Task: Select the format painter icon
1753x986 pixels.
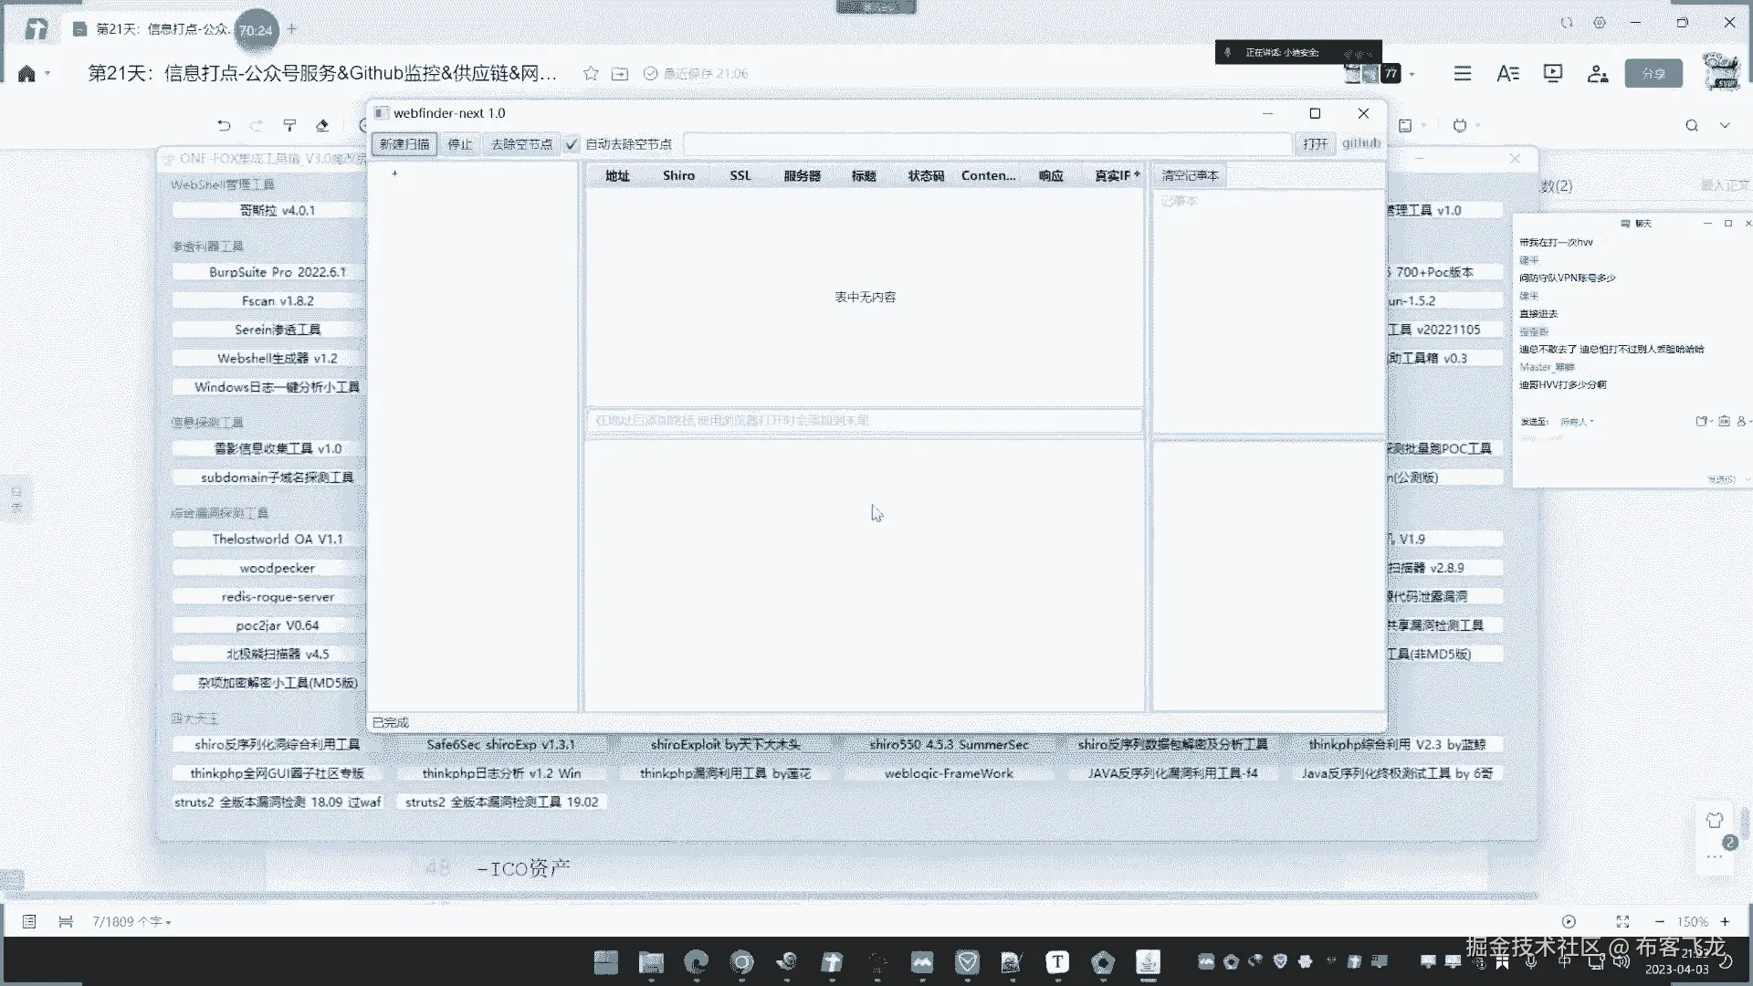Action: [x=289, y=126]
